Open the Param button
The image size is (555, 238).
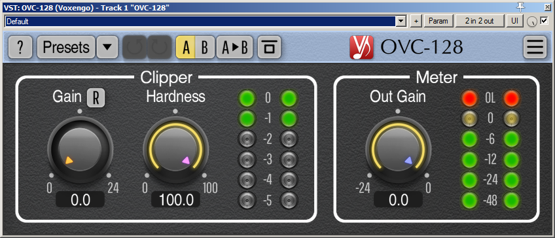pyautogui.click(x=439, y=21)
